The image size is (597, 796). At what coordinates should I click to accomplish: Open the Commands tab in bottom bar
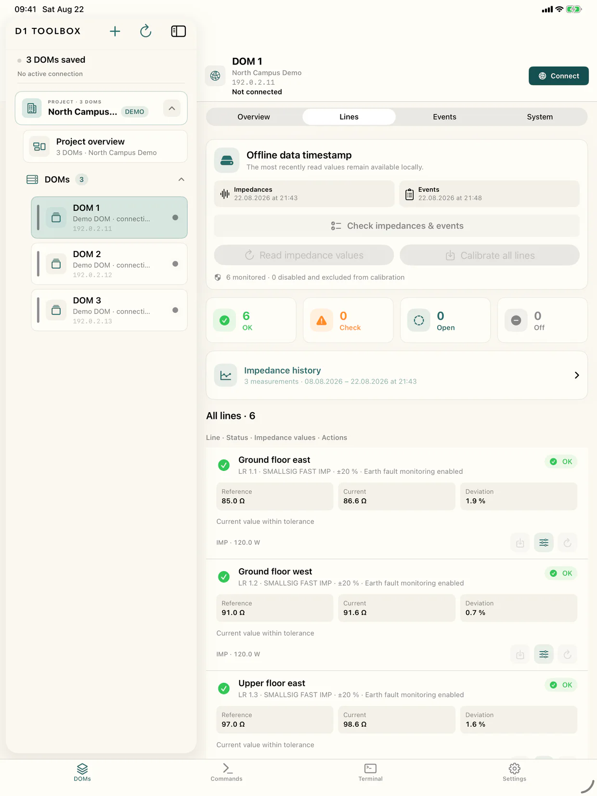226,772
